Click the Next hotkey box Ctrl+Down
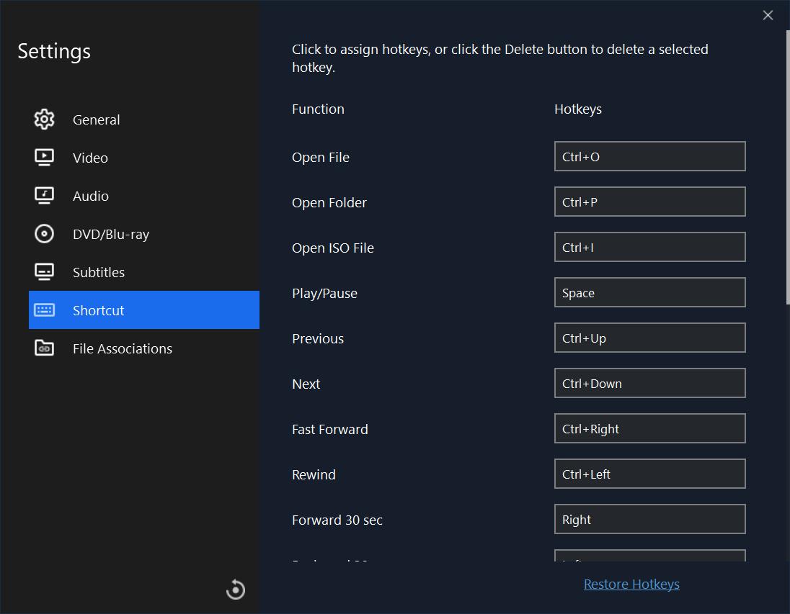790x614 pixels. pyautogui.click(x=649, y=383)
